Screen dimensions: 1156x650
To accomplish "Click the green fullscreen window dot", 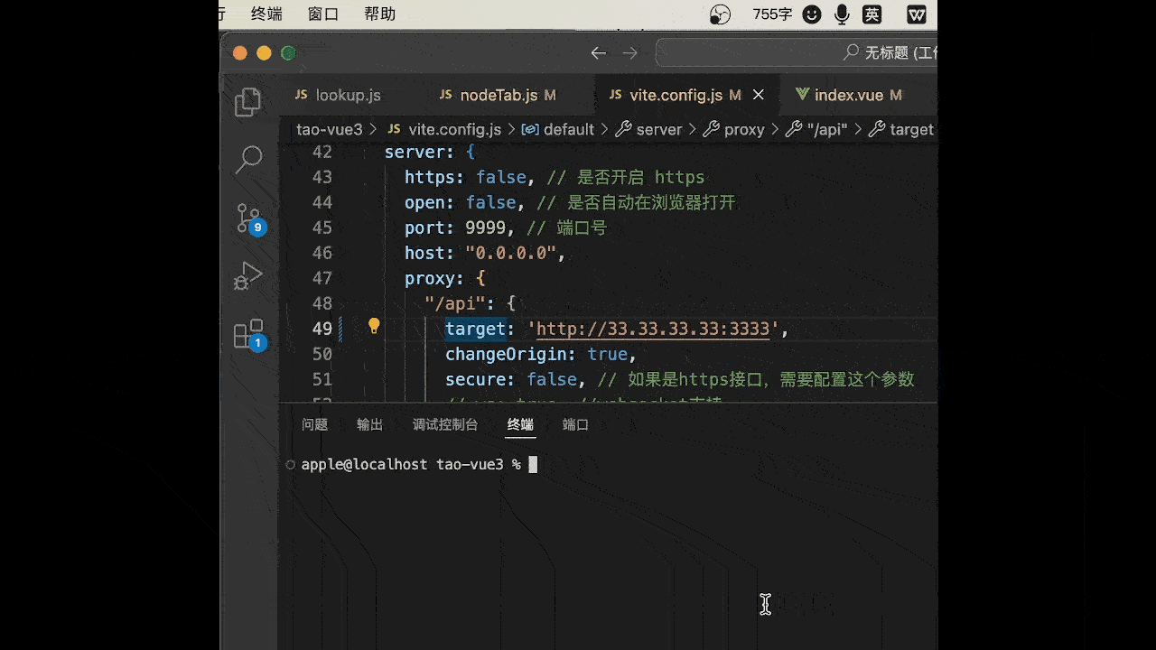I will (288, 53).
